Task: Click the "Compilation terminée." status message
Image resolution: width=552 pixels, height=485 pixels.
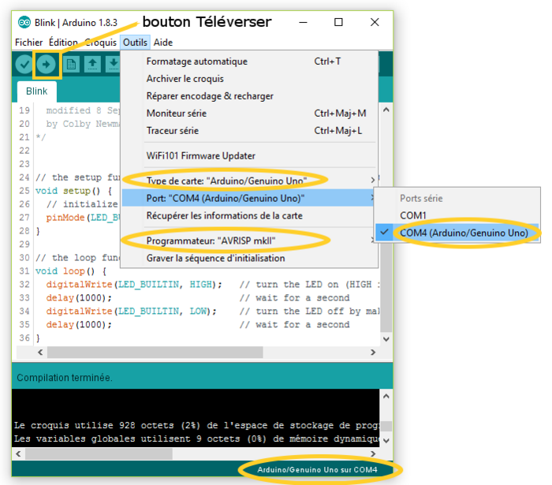Action: 65,378
